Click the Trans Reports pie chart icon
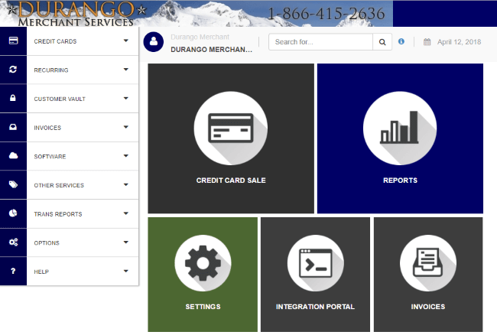This screenshot has height=335, width=497. click(x=13, y=213)
